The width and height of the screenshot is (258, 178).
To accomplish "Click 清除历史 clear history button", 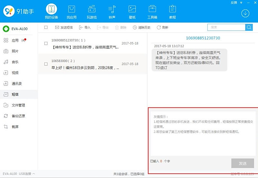I will tap(142, 27).
